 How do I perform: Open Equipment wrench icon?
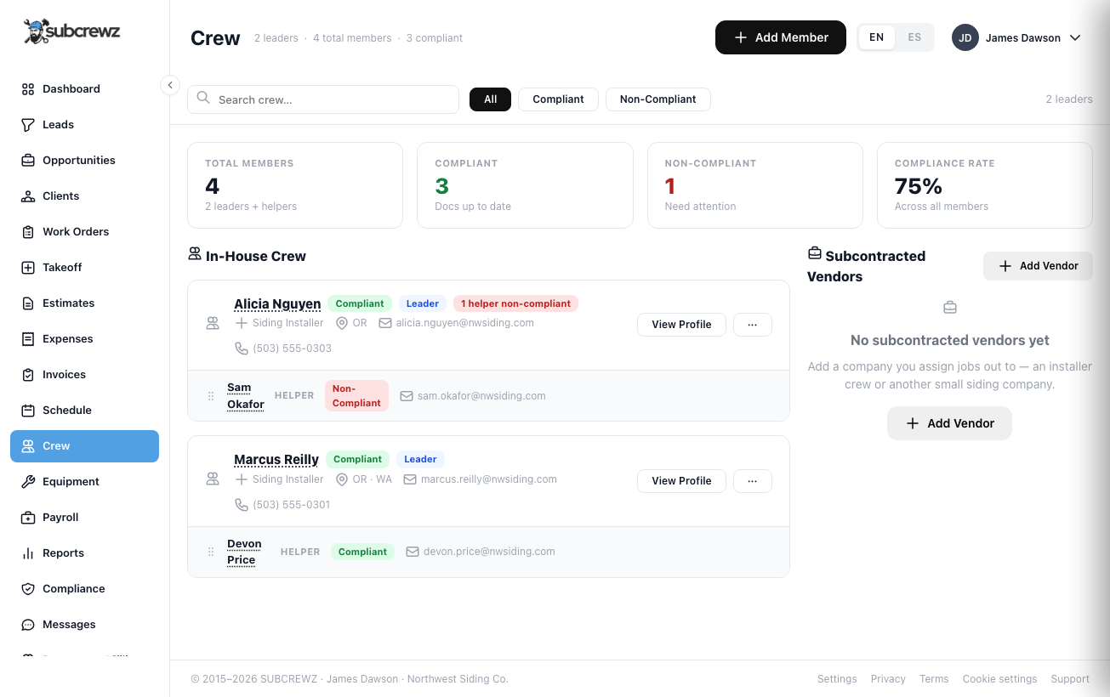coord(28,482)
